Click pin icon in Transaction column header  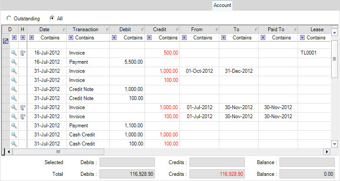(x=107, y=29)
